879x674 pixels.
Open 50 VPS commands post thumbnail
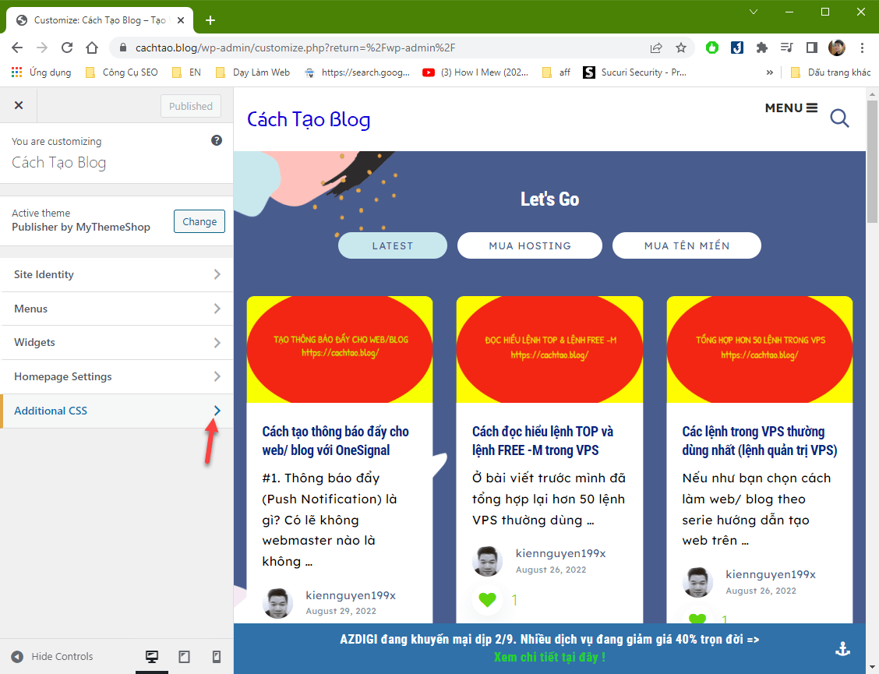pyautogui.click(x=760, y=349)
